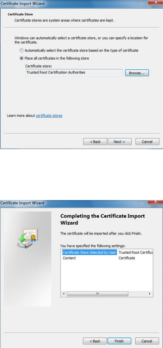Finish the certificate import
This screenshot has width=163, height=348.
click(119, 341)
